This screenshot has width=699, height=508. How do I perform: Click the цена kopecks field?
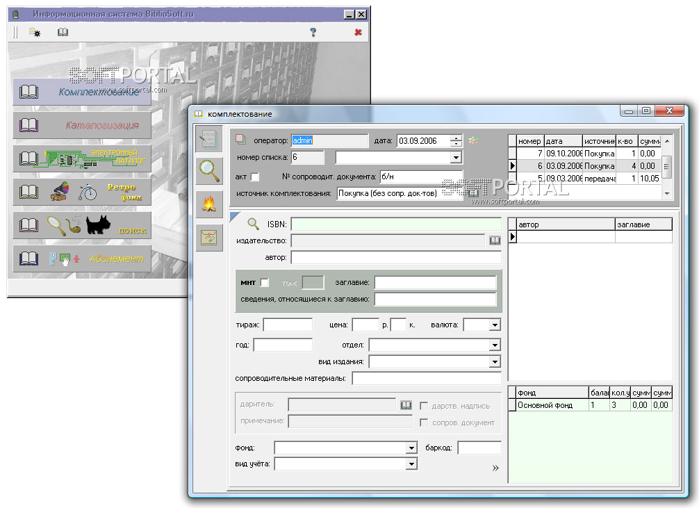coord(398,325)
